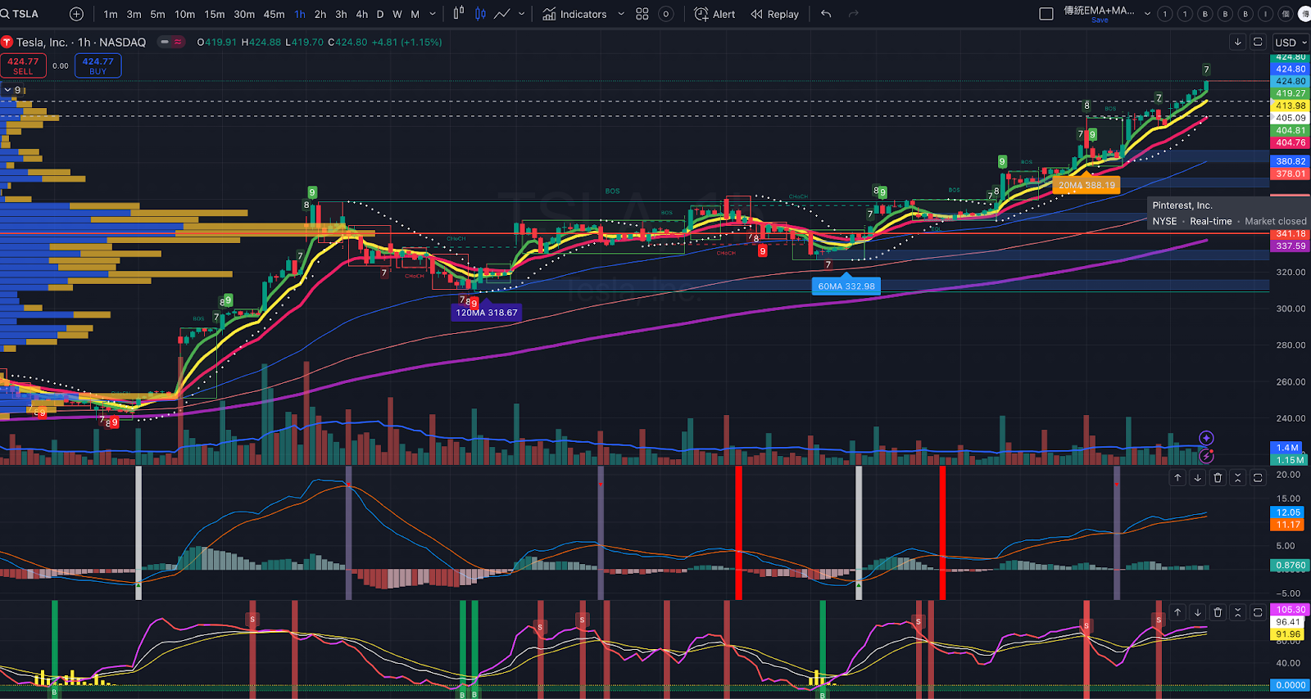Click the purple lightning icon near volume

point(1206,456)
